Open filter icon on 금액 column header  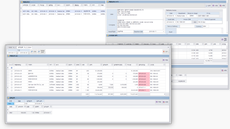(x=101, y=65)
